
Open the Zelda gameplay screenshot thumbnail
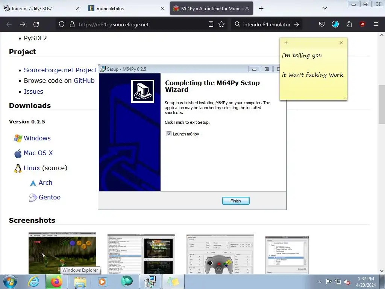(x=62, y=253)
